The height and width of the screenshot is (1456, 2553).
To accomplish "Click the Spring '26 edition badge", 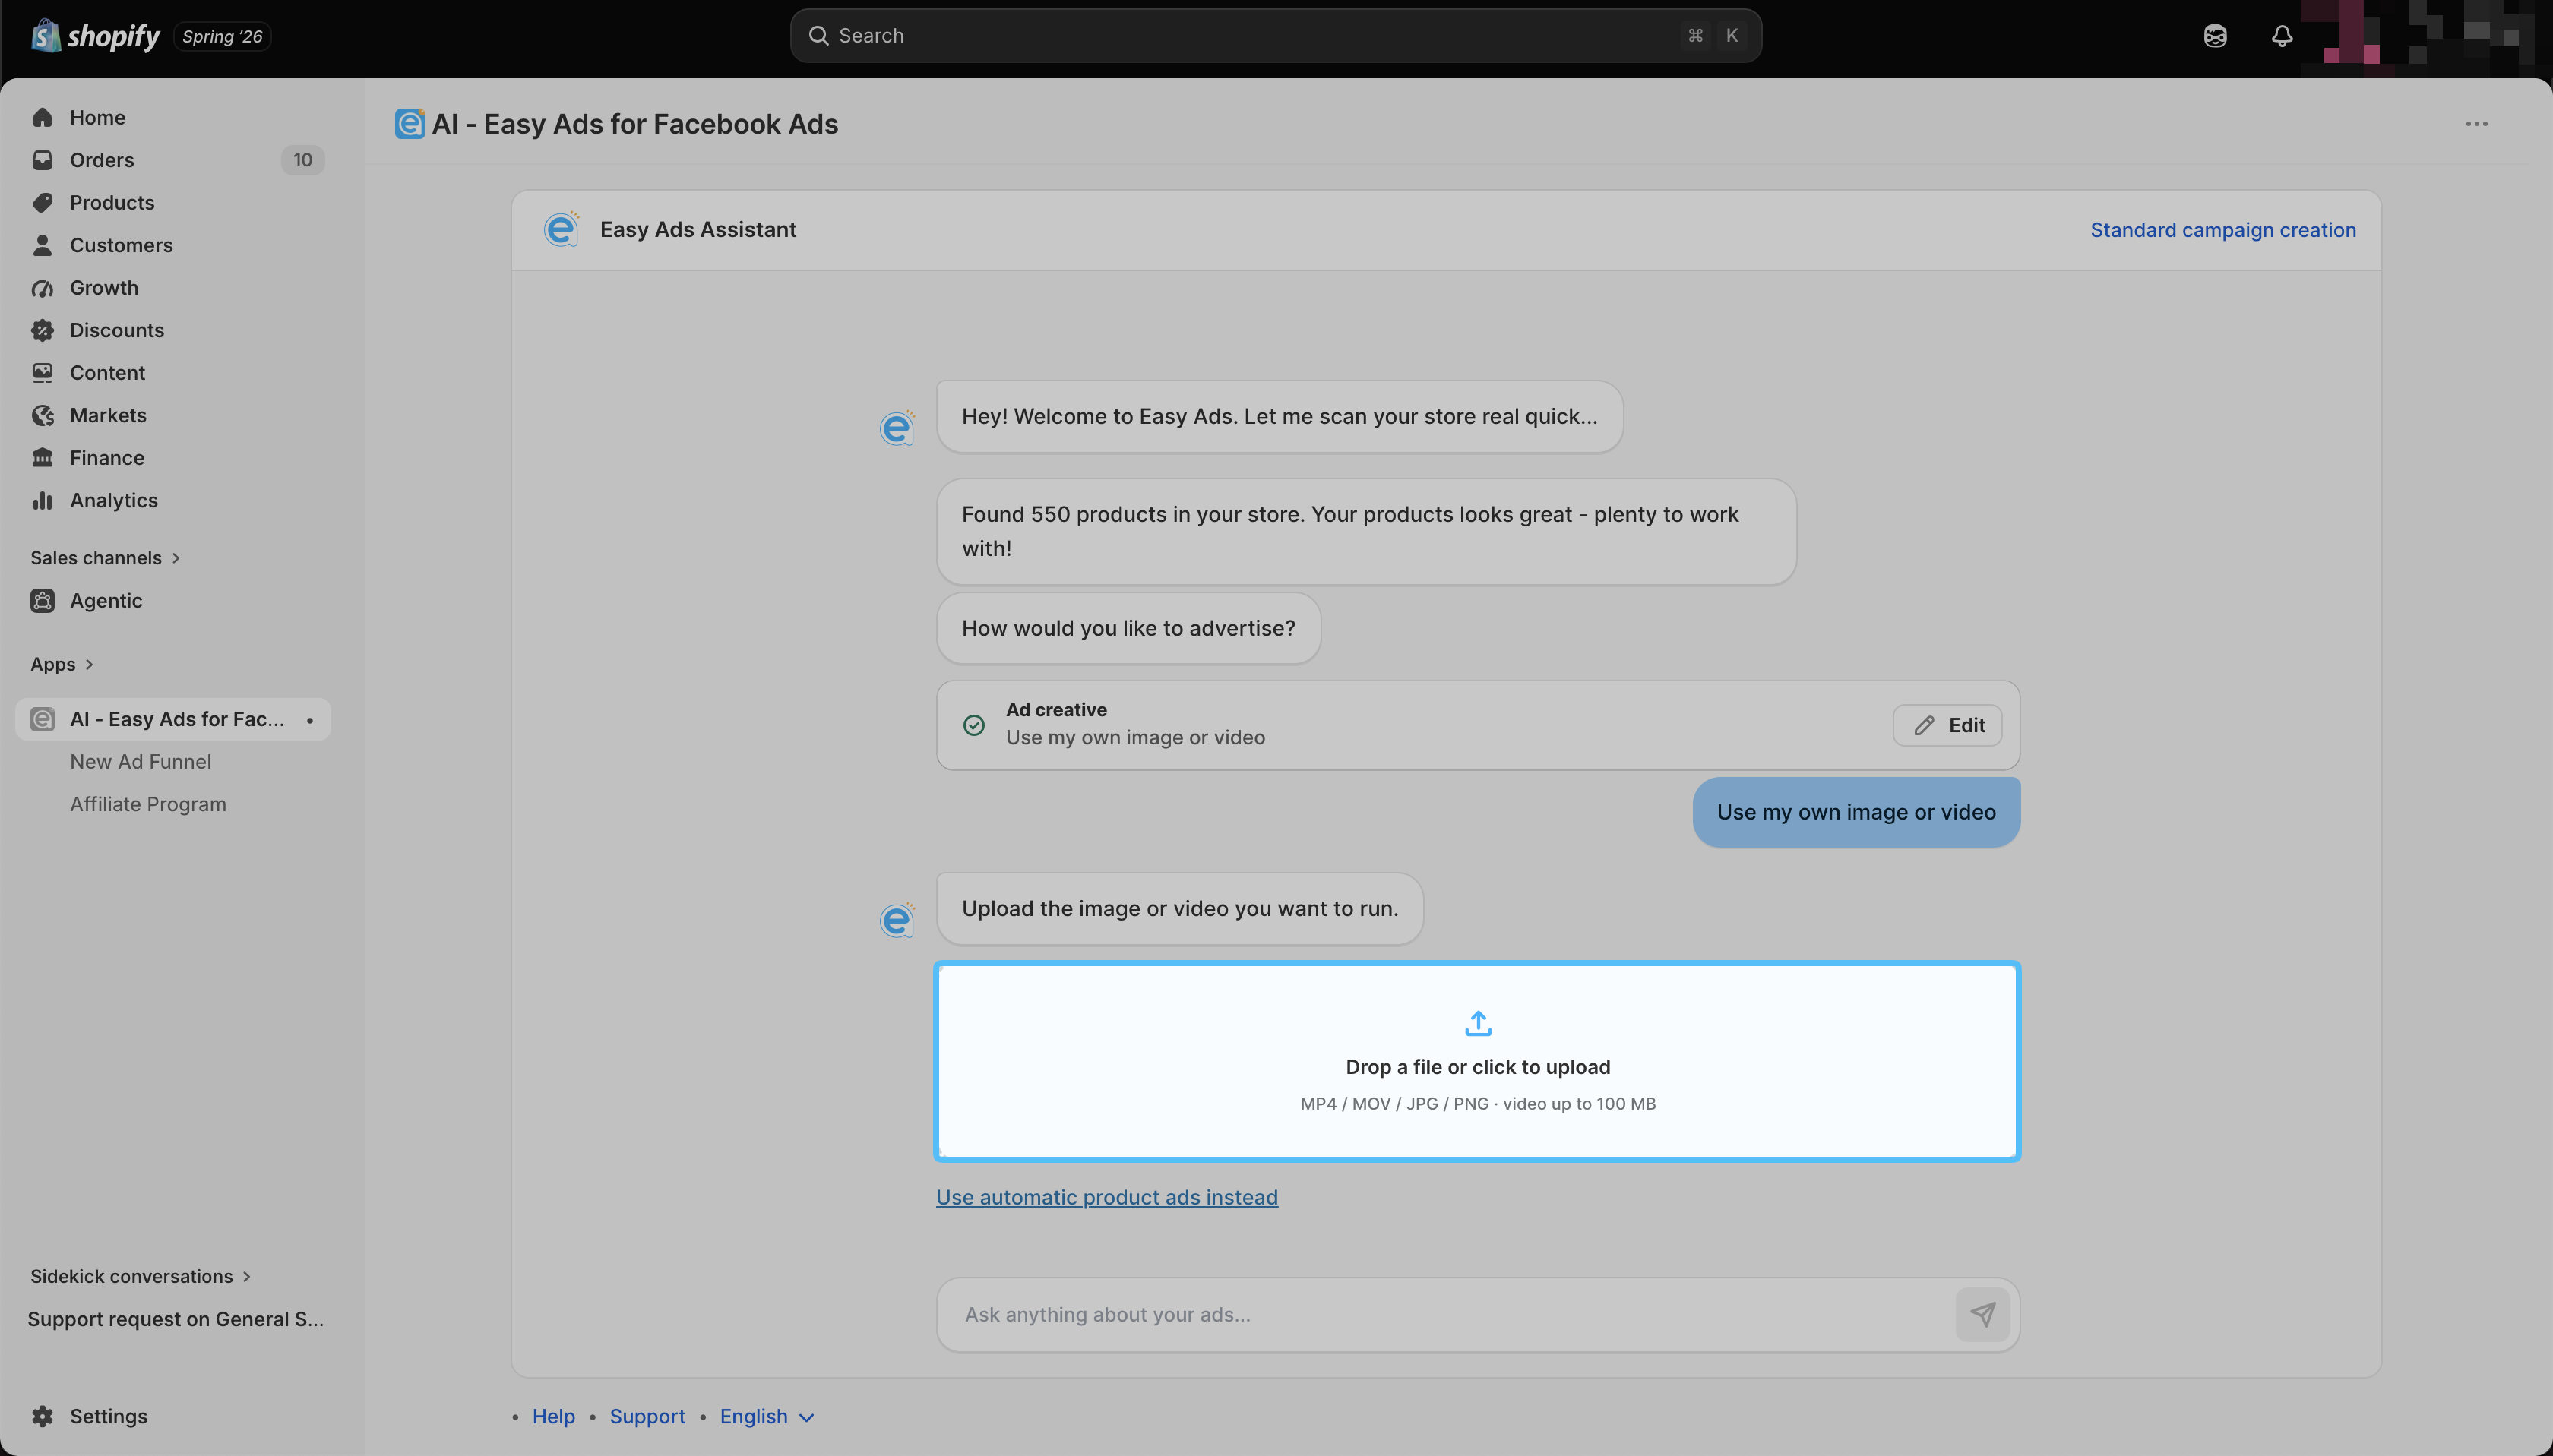I will click(x=222, y=36).
